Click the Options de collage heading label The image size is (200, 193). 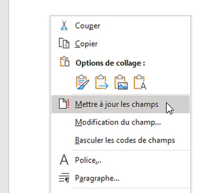(110, 63)
